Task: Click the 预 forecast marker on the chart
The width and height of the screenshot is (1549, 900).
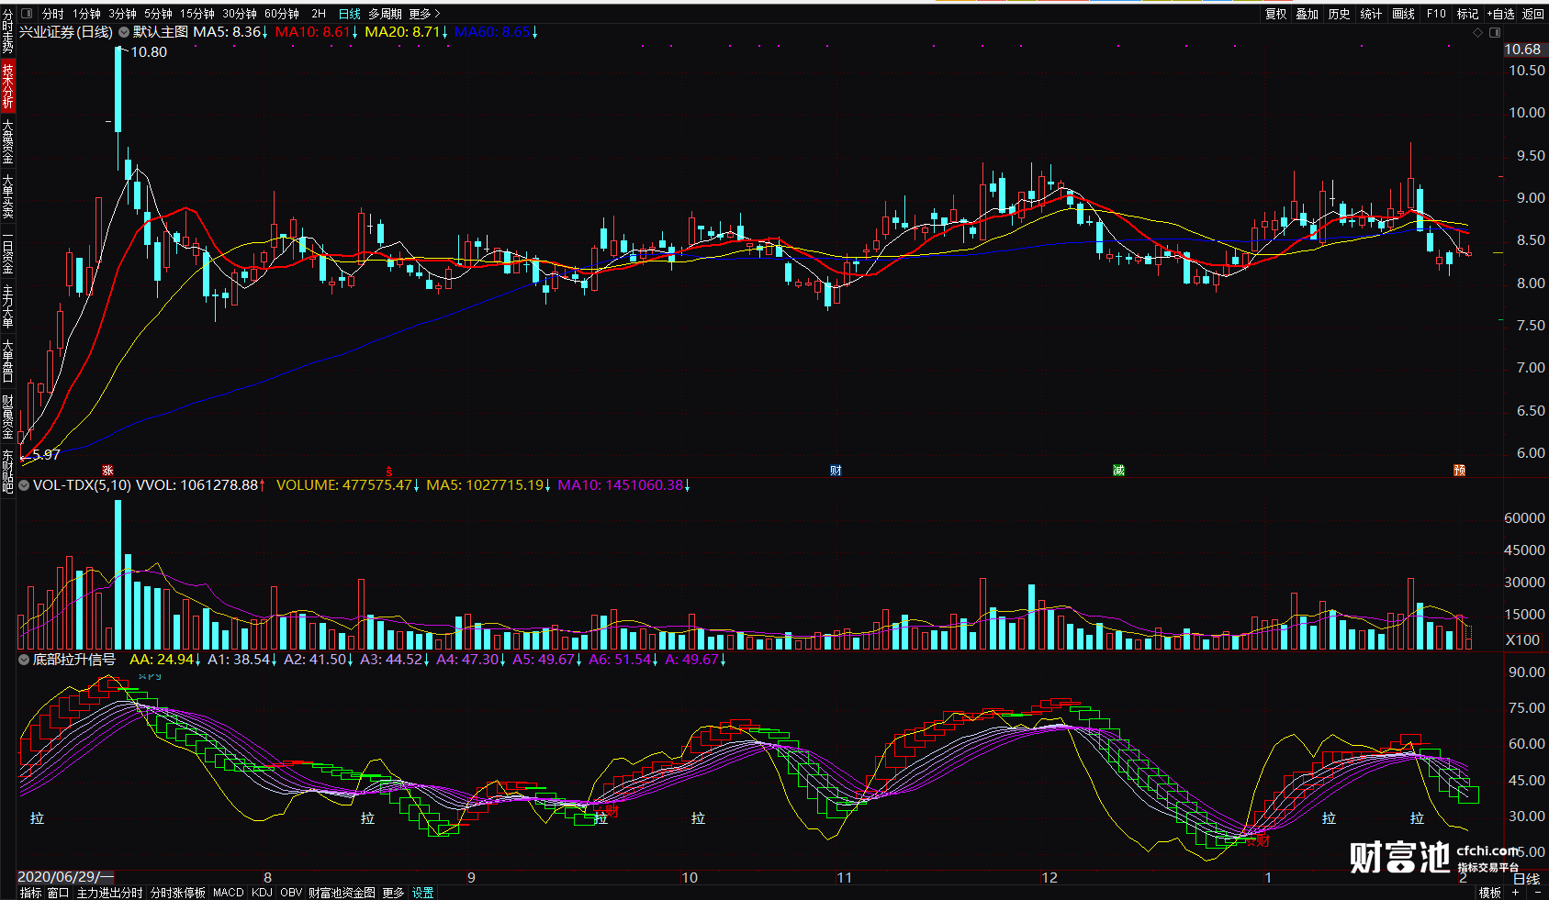Action: click(1460, 471)
